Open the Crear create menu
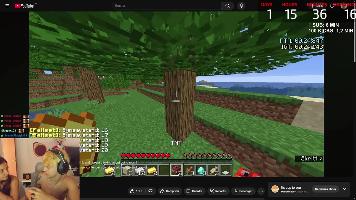Image resolution: width=356 pixels, height=200 pixels. (x=317, y=6)
